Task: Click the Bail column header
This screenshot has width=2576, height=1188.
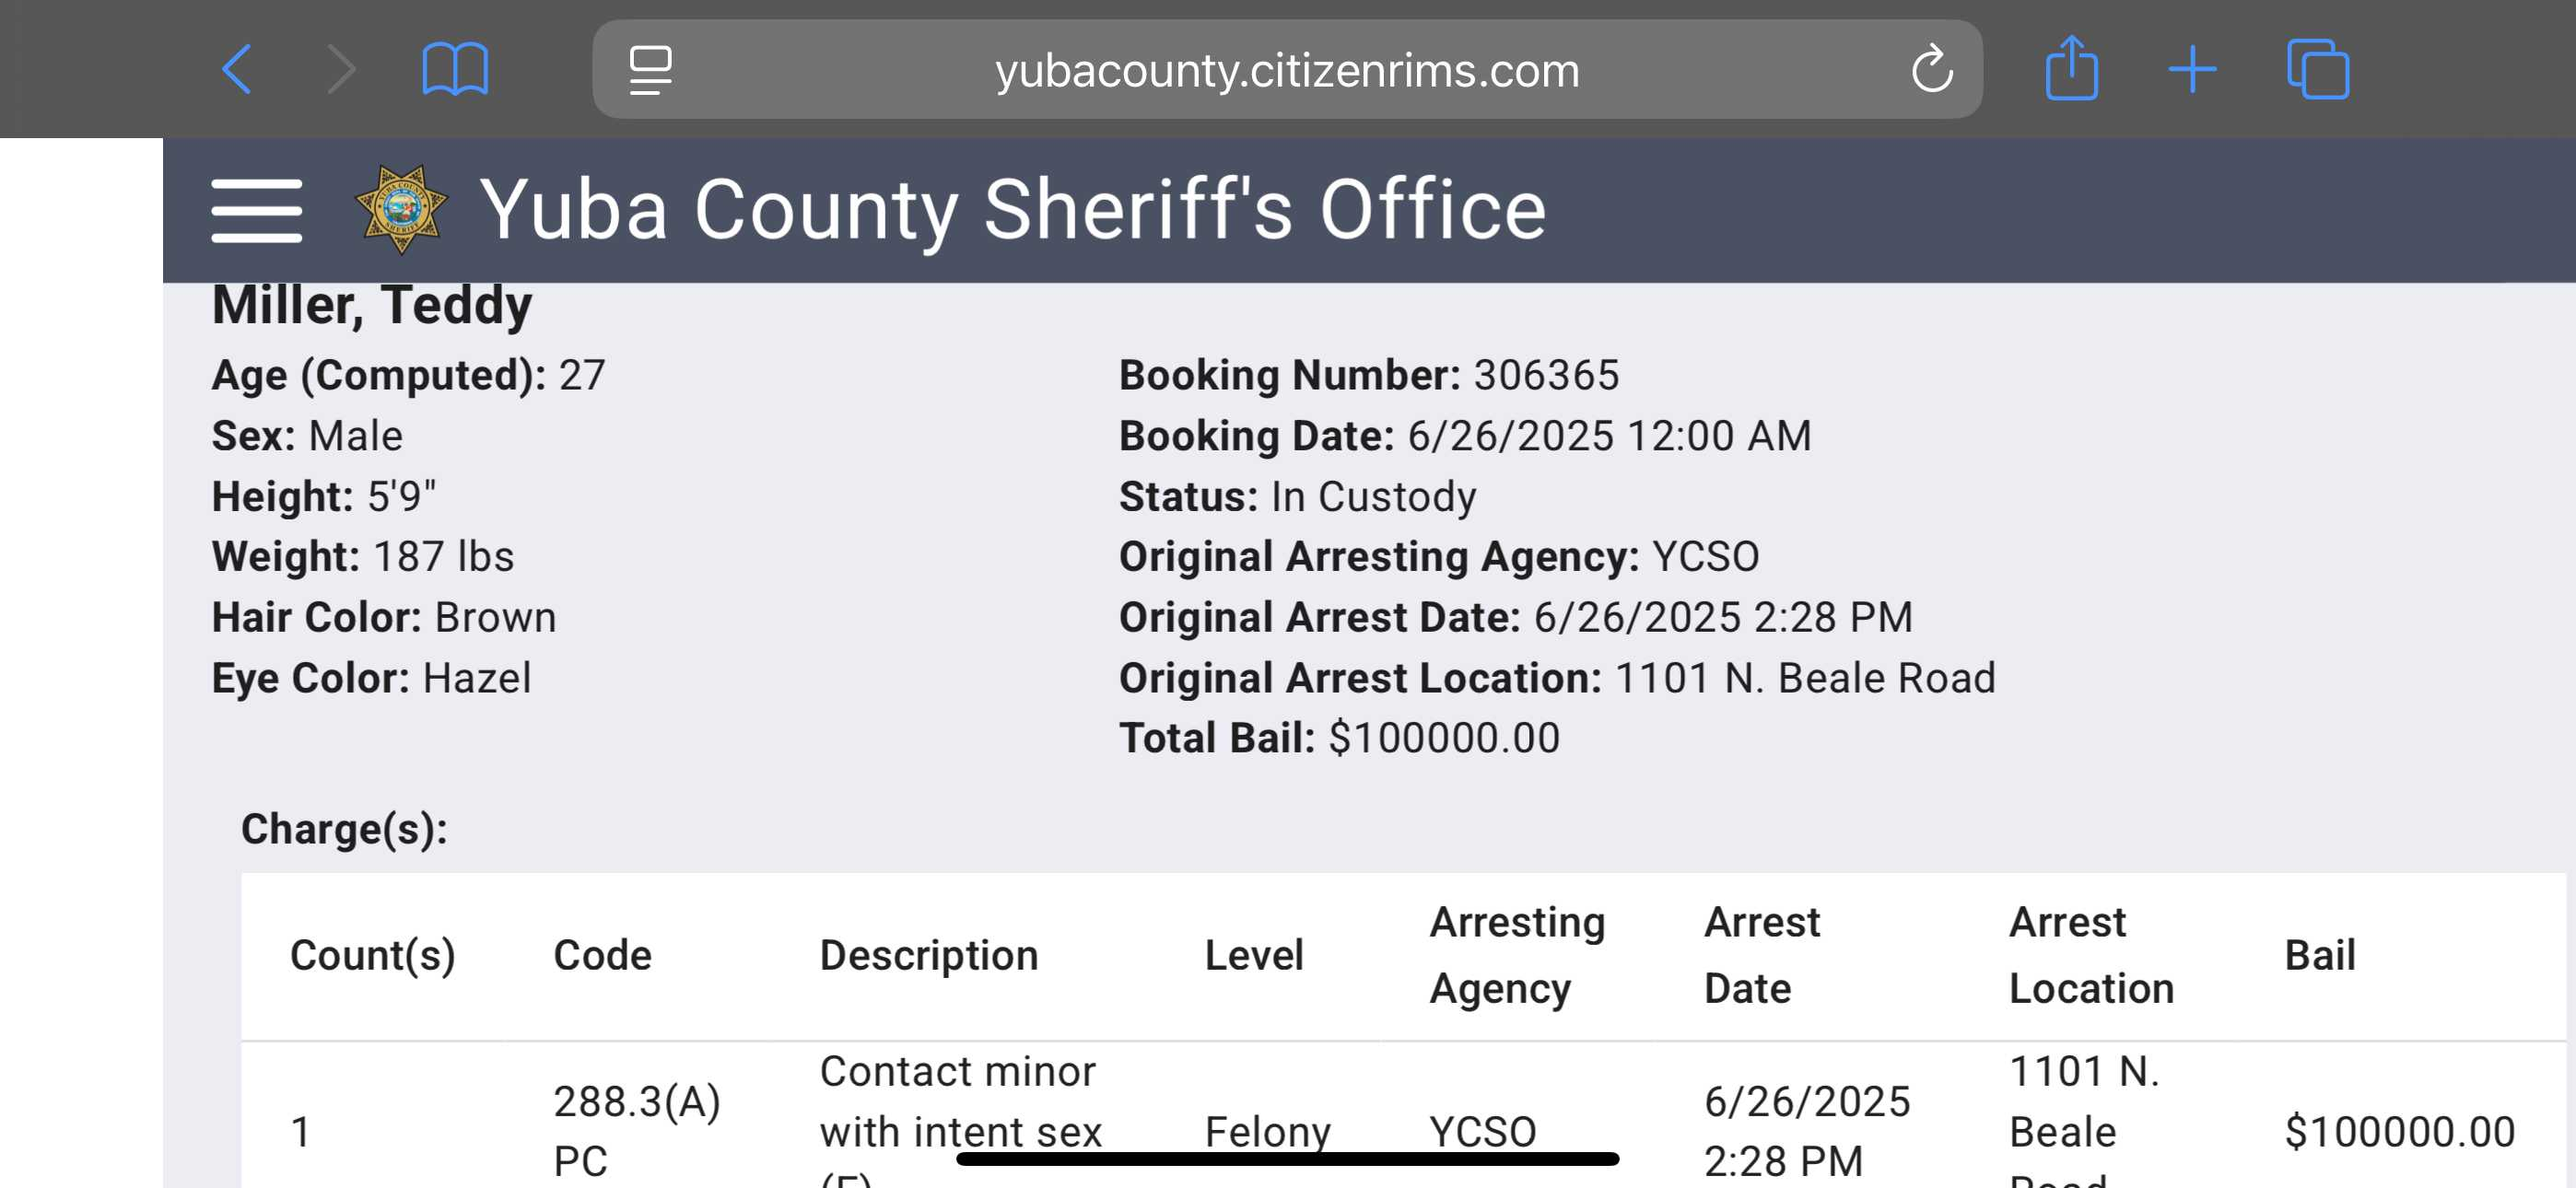Action: [x=2320, y=955]
